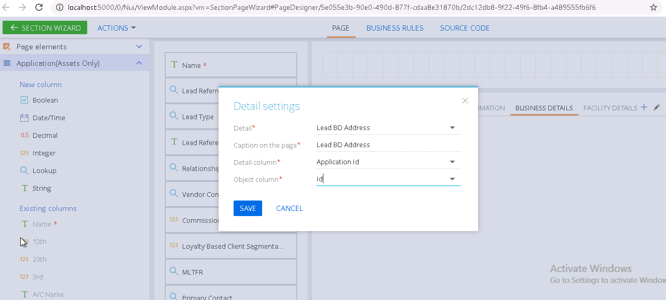This screenshot has width=666, height=300.
Task: Click the plus icon to add a tab
Action: 644,107
